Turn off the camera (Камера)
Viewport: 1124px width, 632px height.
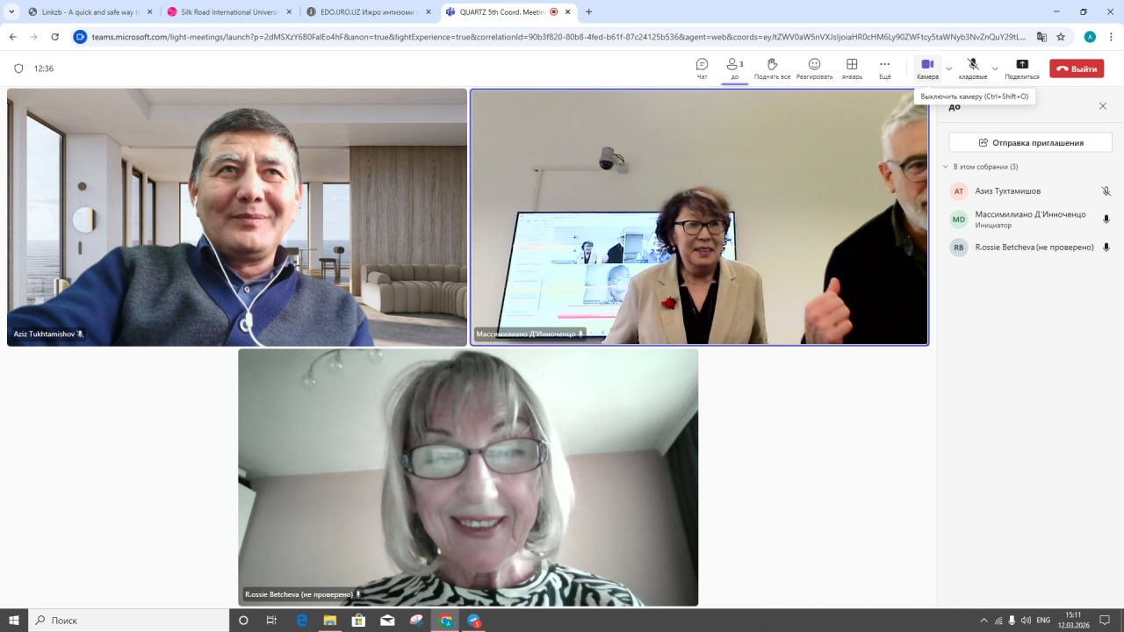point(927,65)
